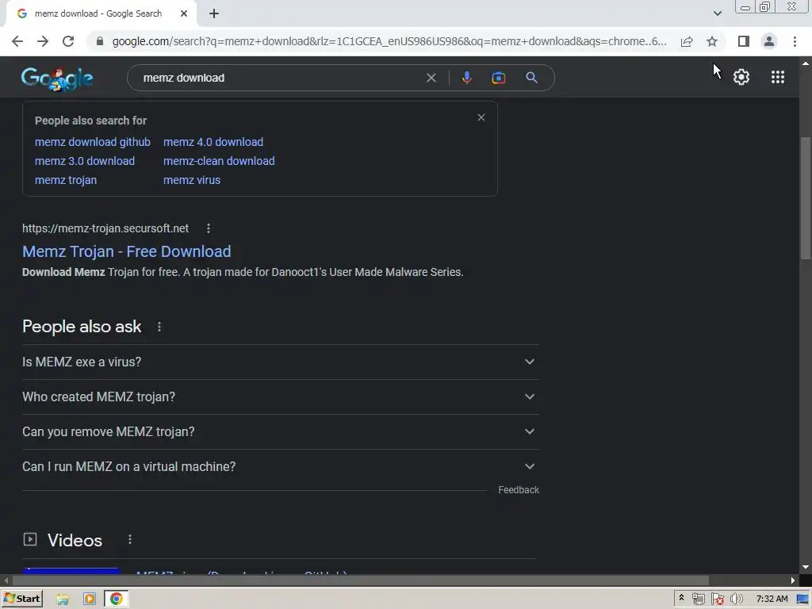
Task: Share this page from address bar
Action: (687, 41)
